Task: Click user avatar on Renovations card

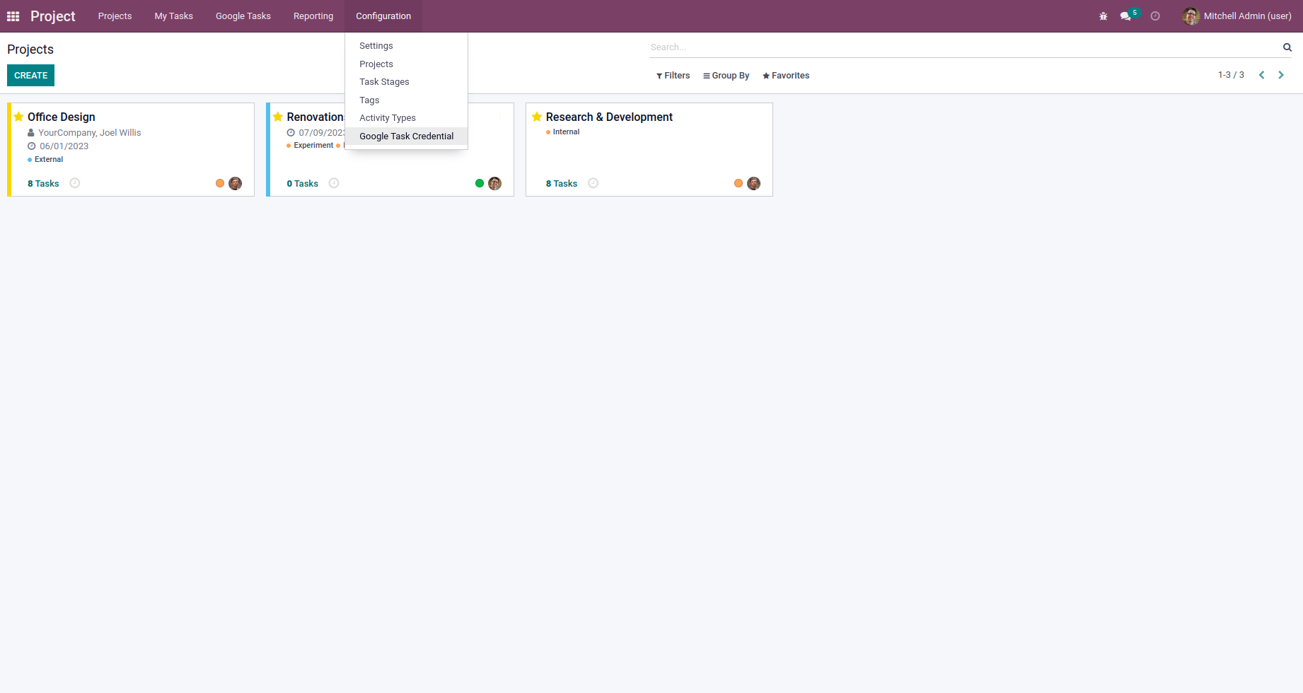Action: (495, 183)
